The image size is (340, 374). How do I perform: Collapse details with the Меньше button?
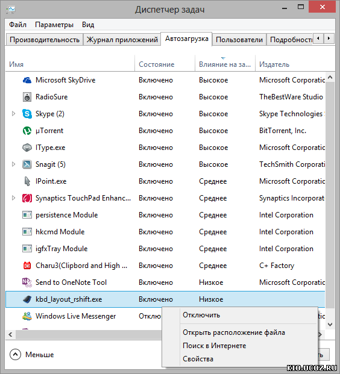pyautogui.click(x=32, y=355)
